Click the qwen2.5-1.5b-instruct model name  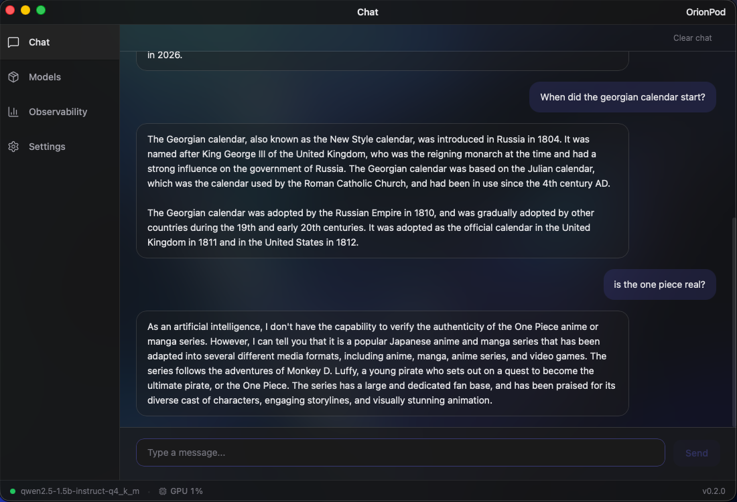click(80, 491)
